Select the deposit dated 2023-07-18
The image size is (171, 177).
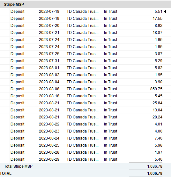click(85, 12)
